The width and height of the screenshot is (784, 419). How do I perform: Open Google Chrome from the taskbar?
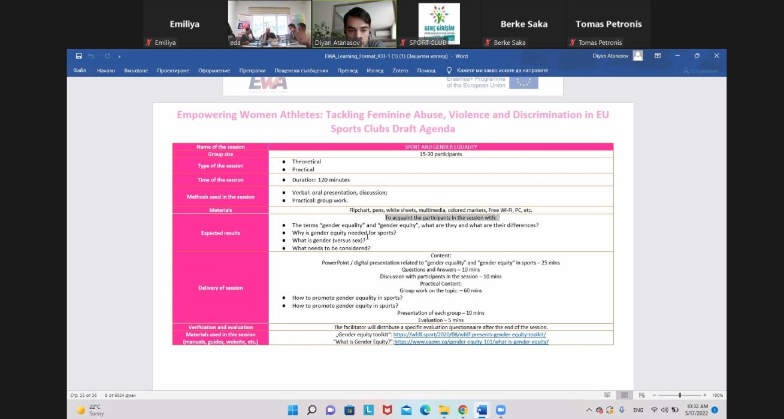point(463,410)
